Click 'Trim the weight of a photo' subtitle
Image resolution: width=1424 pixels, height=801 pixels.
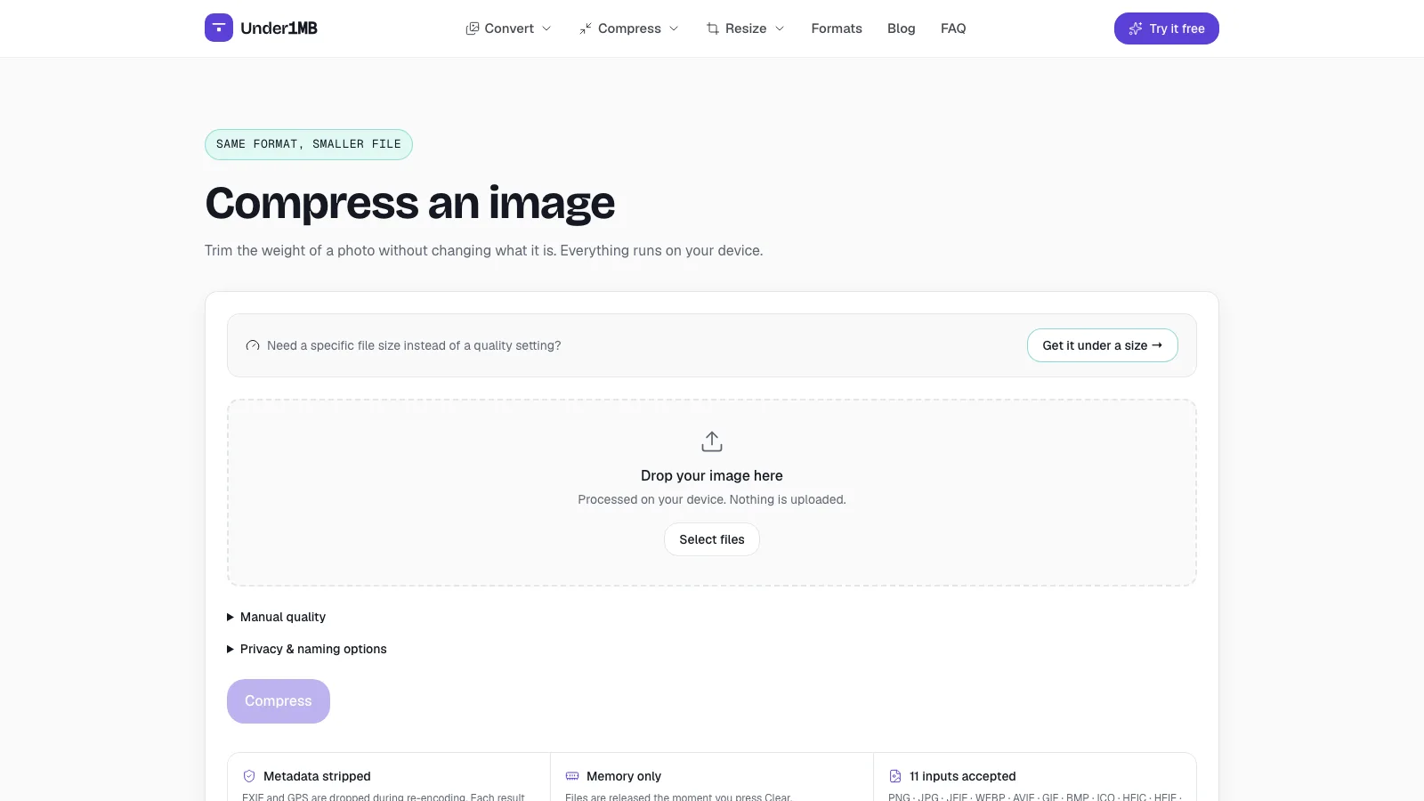coord(483,250)
